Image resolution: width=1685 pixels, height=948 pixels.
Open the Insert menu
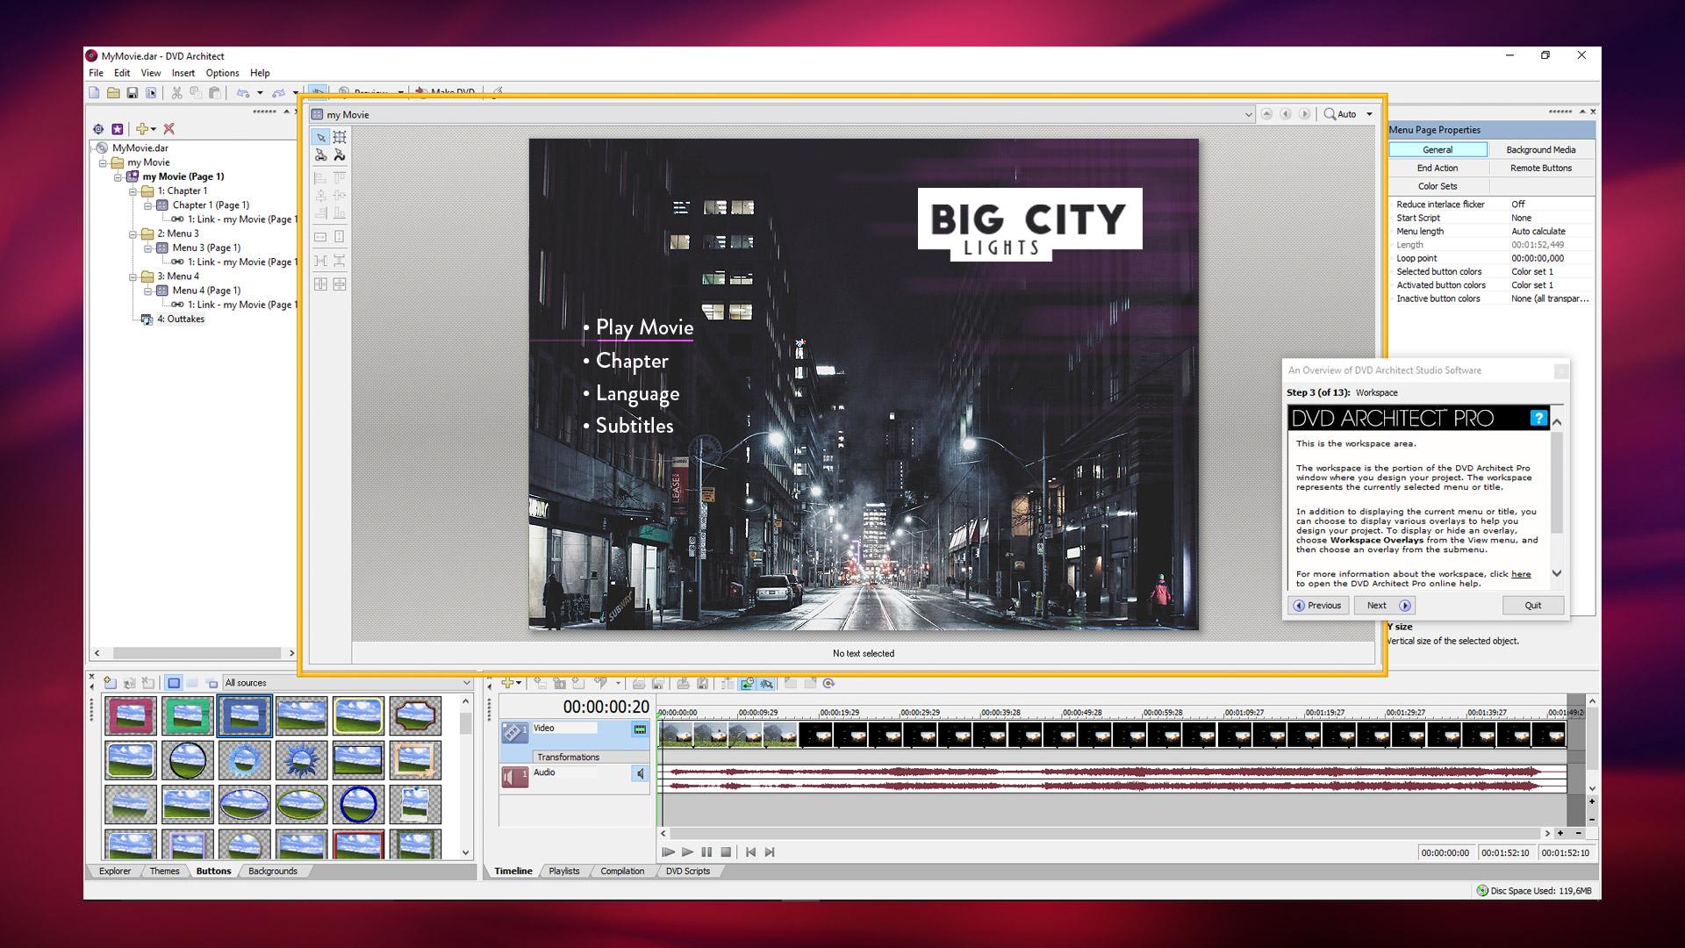coord(183,73)
